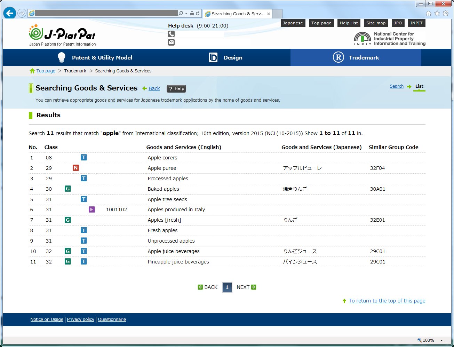Viewport: 454px width, 347px height.
Task: Click the Back link near the page title
Action: pos(153,88)
